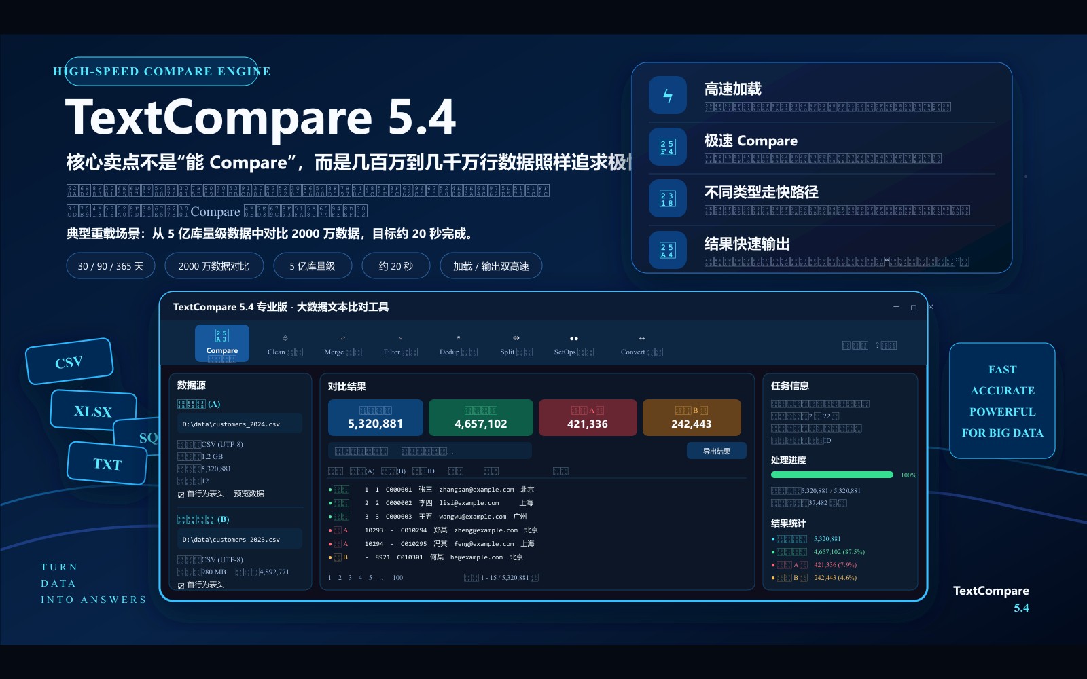Maximize the TextCompare 5.4 window
The width and height of the screenshot is (1087, 679).
[914, 308]
